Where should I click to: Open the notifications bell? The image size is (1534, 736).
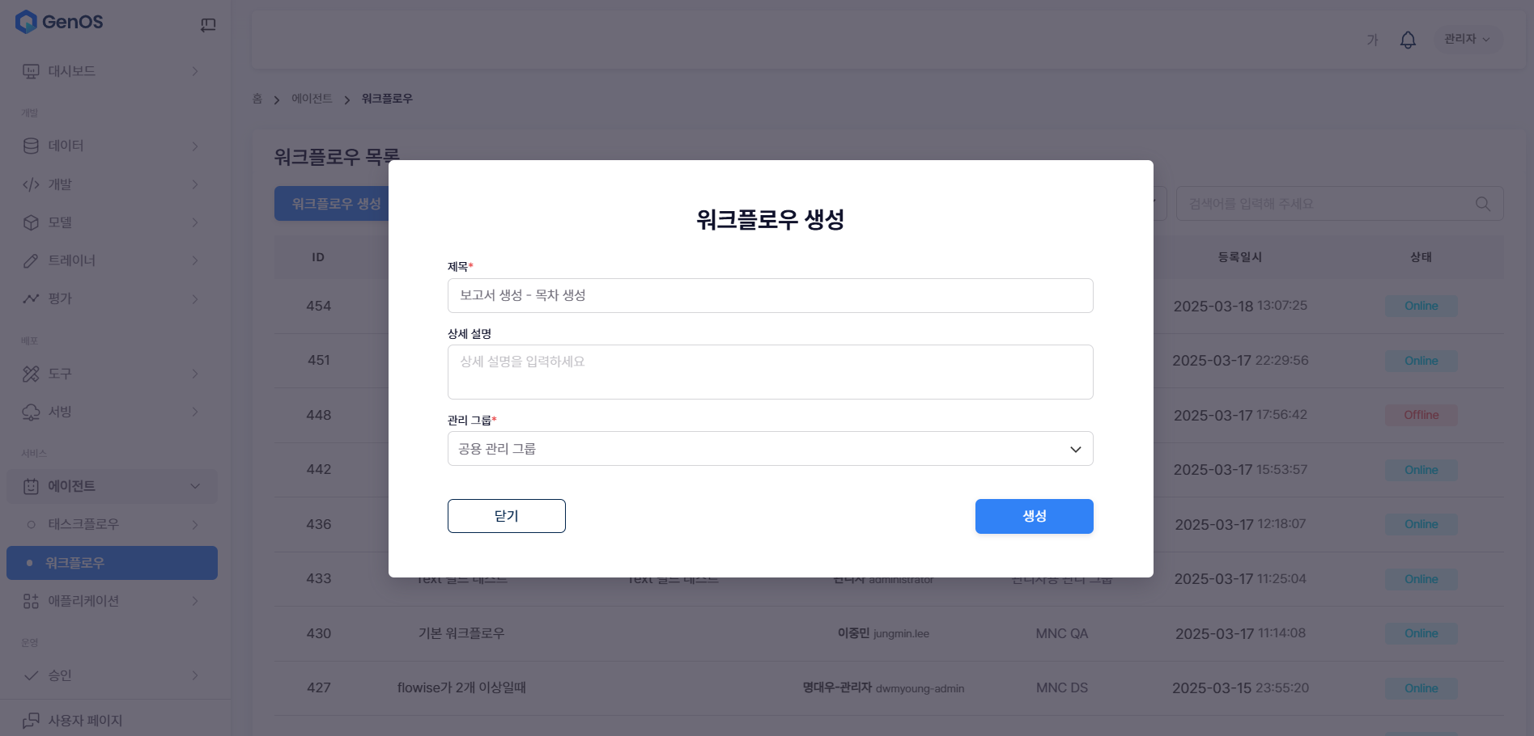tap(1408, 40)
